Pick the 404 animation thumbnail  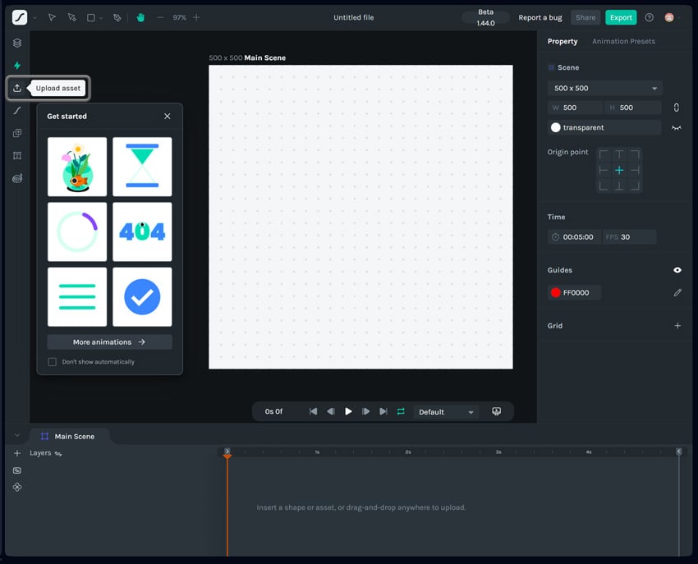click(142, 232)
